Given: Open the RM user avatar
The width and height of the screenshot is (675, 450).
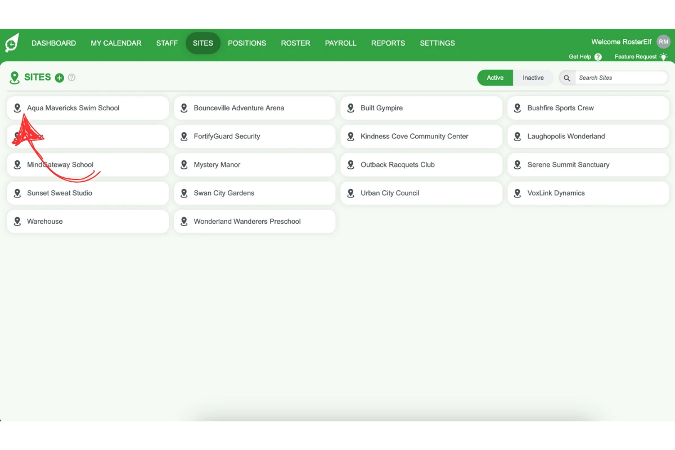Looking at the screenshot, I should tap(664, 42).
